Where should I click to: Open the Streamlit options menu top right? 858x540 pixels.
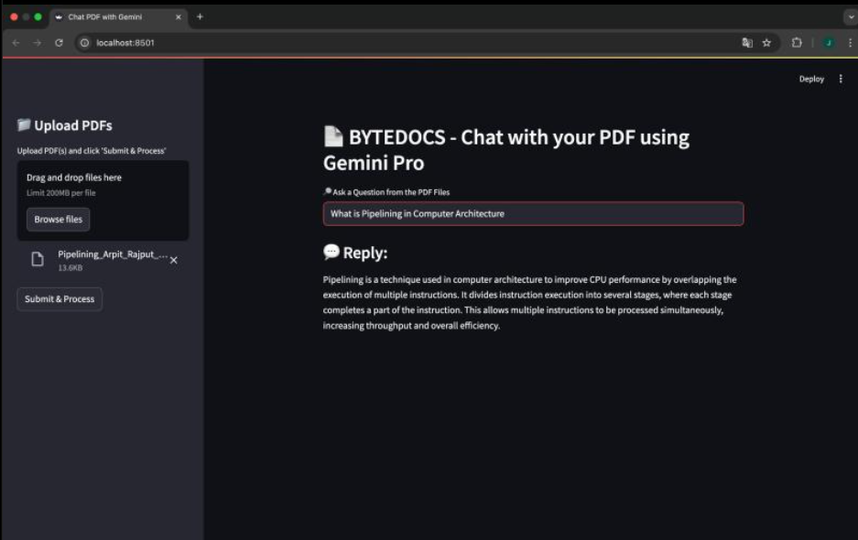coord(841,79)
